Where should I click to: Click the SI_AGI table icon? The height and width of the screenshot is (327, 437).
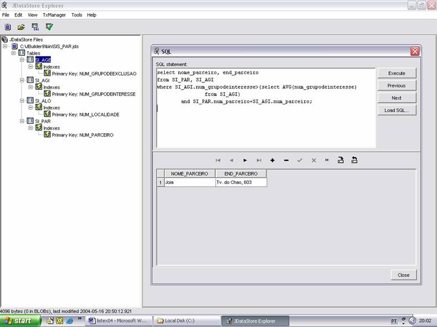click(x=30, y=80)
